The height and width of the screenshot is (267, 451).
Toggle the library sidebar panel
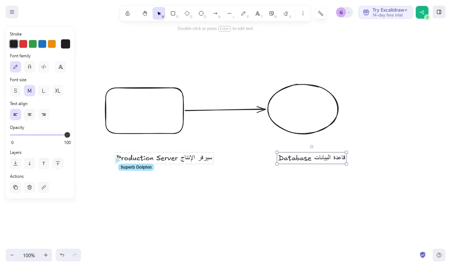coord(439,12)
